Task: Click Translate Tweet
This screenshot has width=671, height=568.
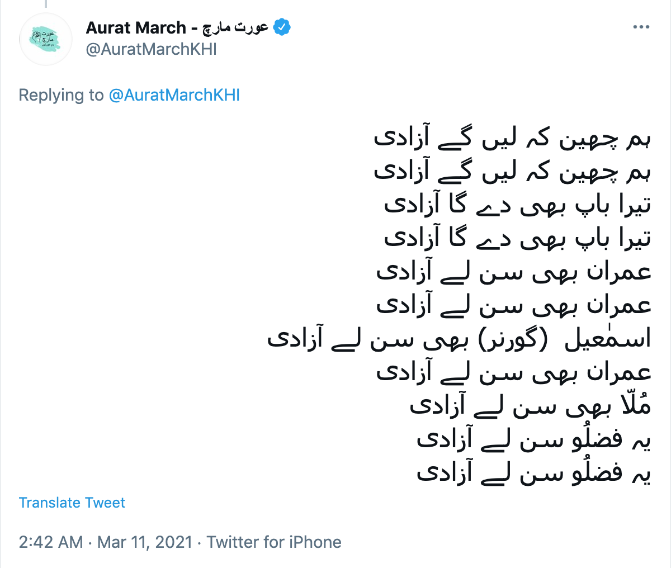Action: (72, 503)
